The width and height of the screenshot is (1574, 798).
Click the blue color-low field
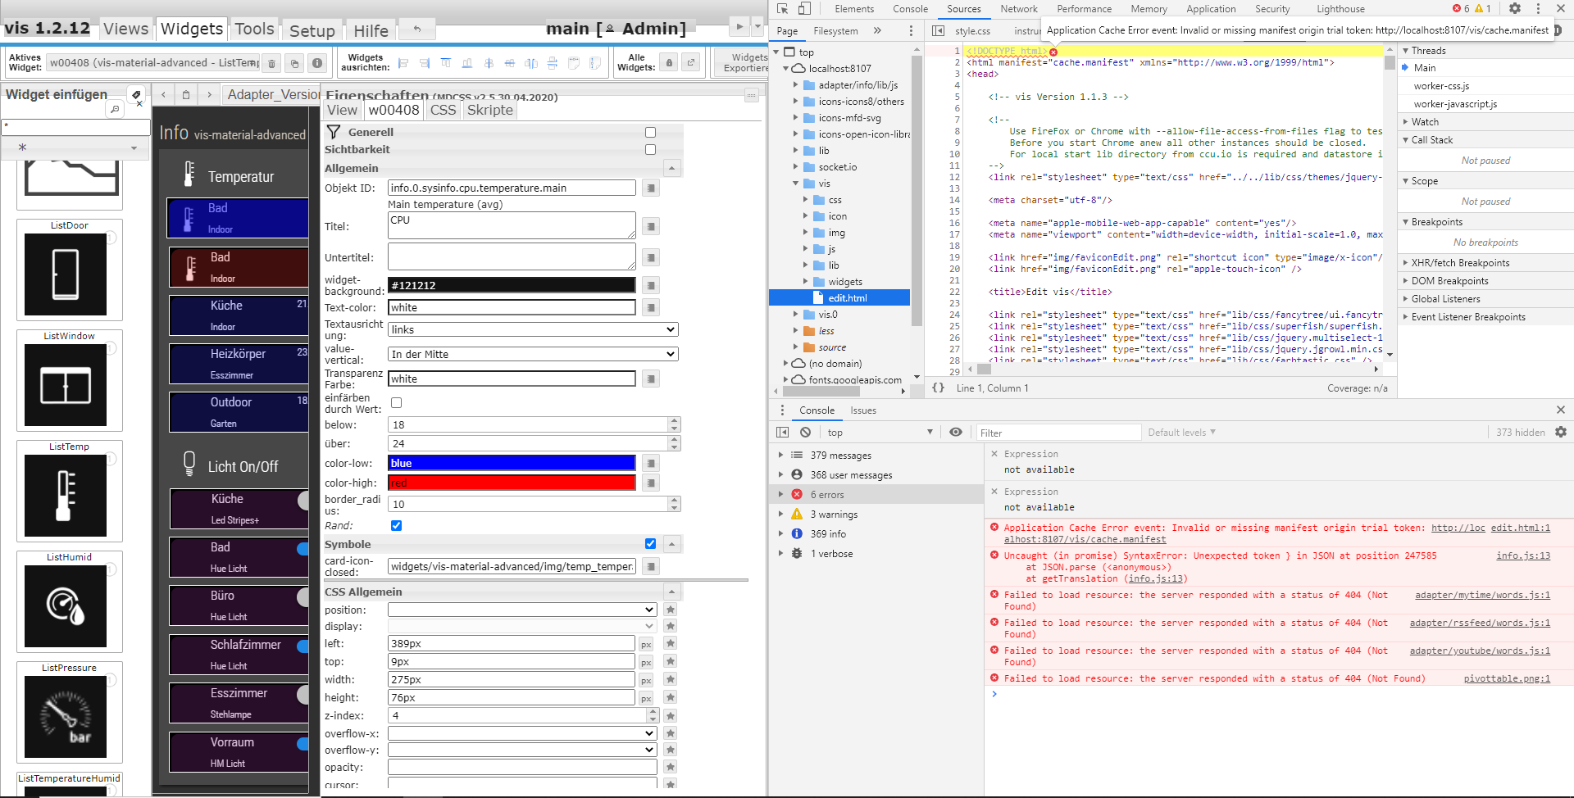coord(512,464)
